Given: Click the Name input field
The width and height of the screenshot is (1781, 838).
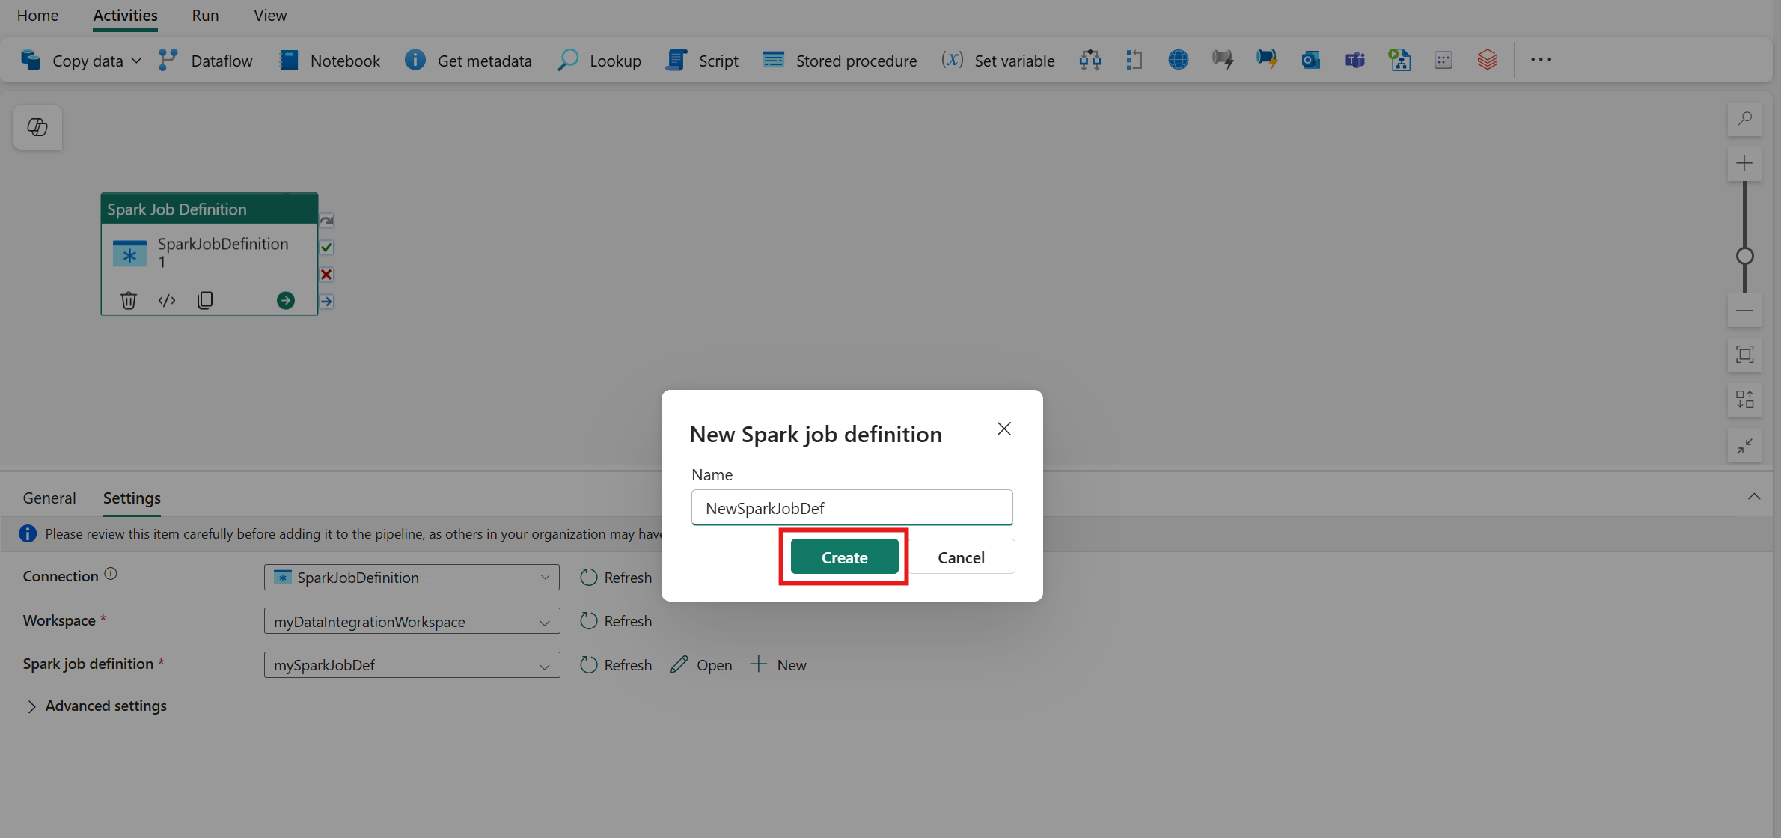Looking at the screenshot, I should tap(852, 508).
